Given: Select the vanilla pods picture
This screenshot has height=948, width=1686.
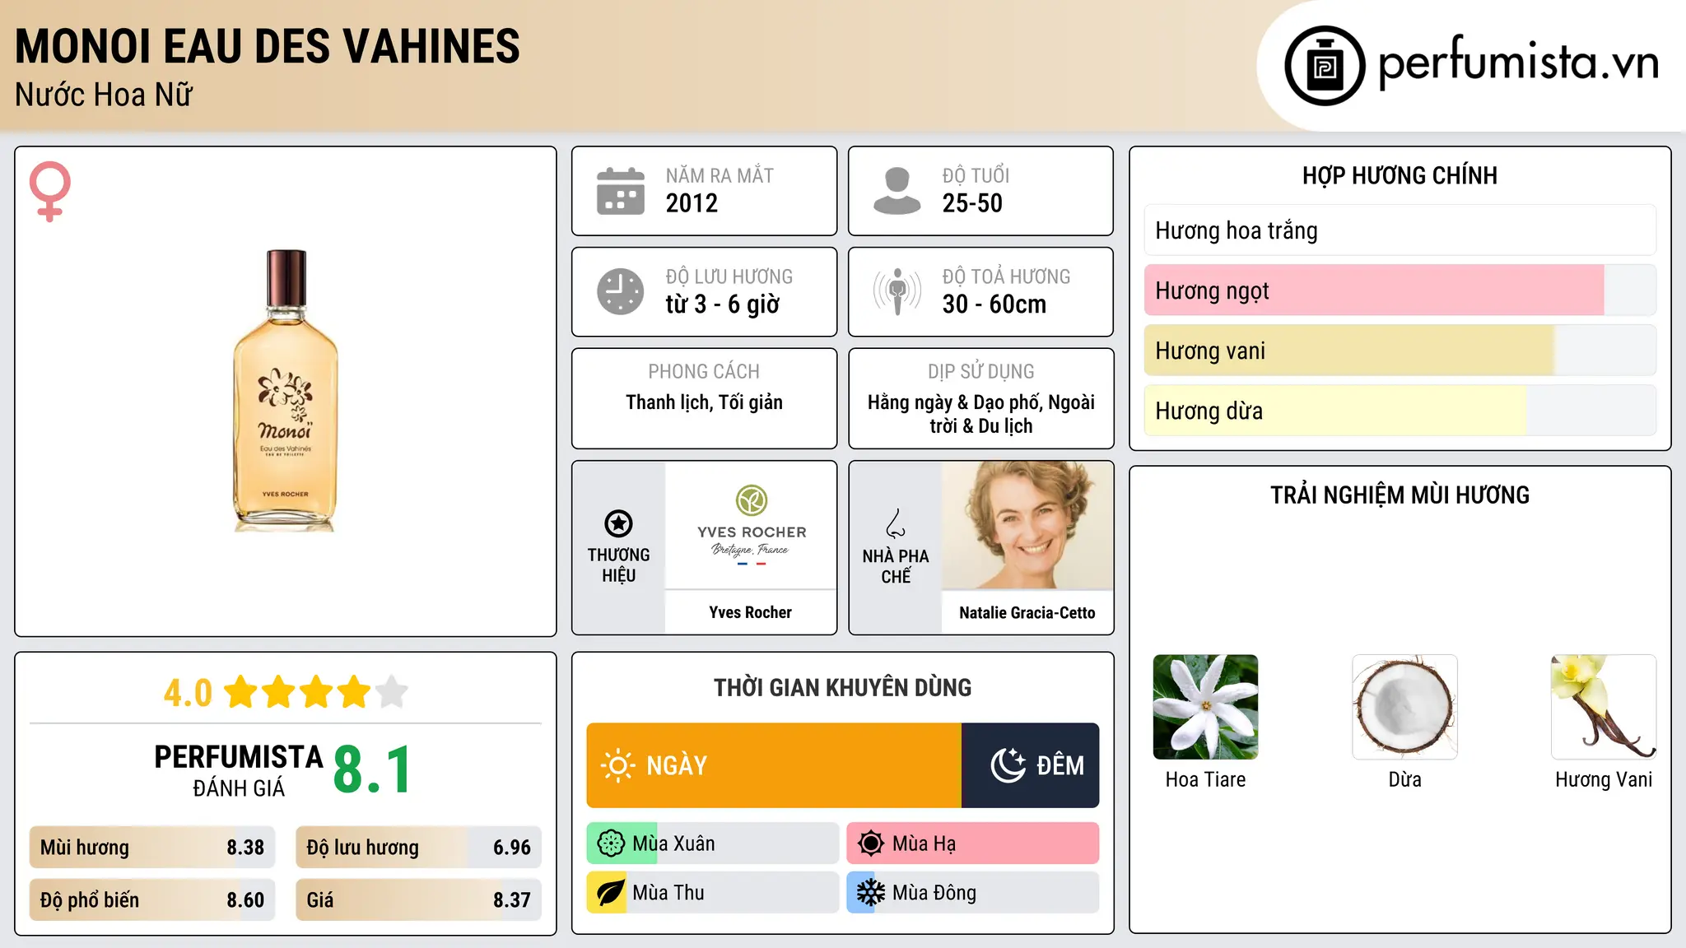Looking at the screenshot, I should (x=1604, y=707).
